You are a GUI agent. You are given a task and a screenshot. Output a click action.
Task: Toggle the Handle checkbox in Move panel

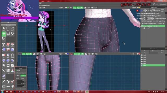coord(16,71)
